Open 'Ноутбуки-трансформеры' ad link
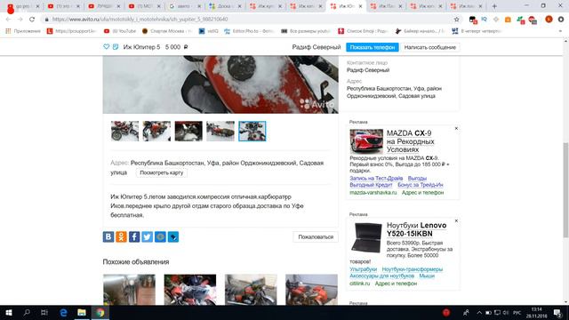This screenshot has height=320, width=569. point(413,269)
